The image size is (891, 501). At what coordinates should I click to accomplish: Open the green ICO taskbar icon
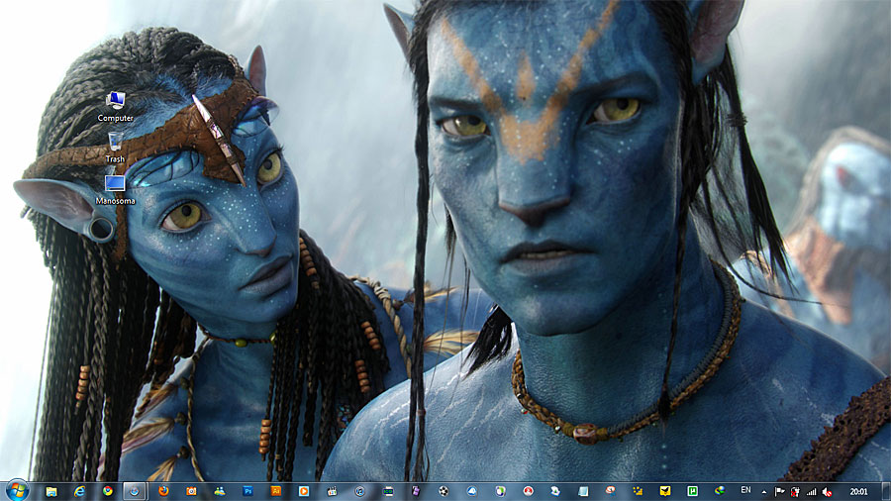pyautogui.click(x=388, y=491)
